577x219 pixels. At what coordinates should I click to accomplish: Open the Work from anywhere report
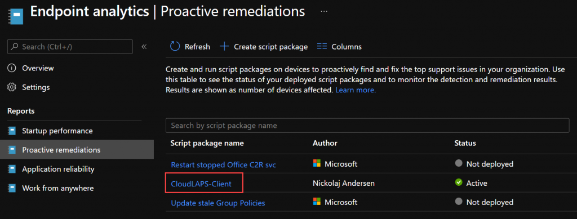click(x=58, y=188)
